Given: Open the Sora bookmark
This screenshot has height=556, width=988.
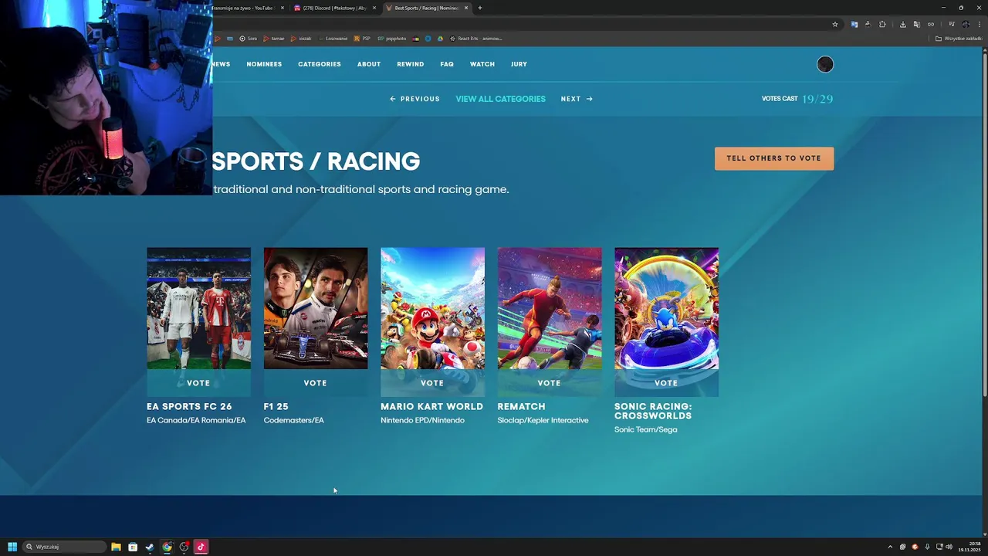Looking at the screenshot, I should [x=248, y=38].
